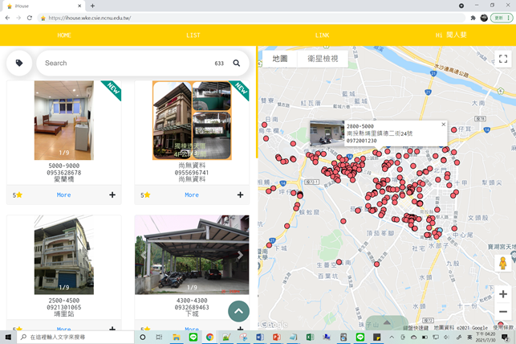Switch map to 地圖 view

280,59
